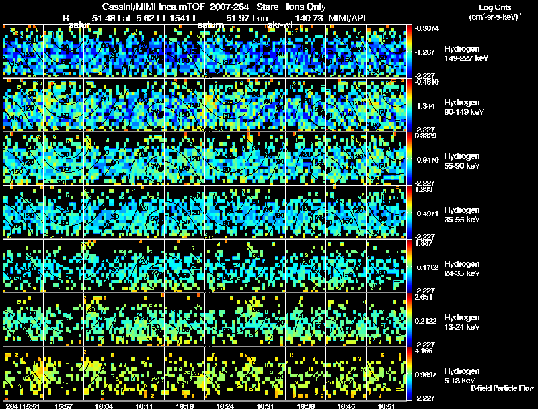Click the Hydrogen 35-55 keV color scale bar

(409, 212)
